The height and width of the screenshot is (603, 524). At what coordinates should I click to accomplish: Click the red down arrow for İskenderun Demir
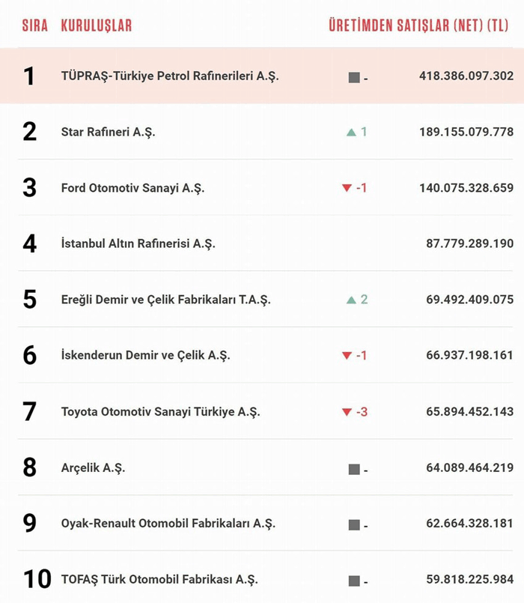coord(347,355)
